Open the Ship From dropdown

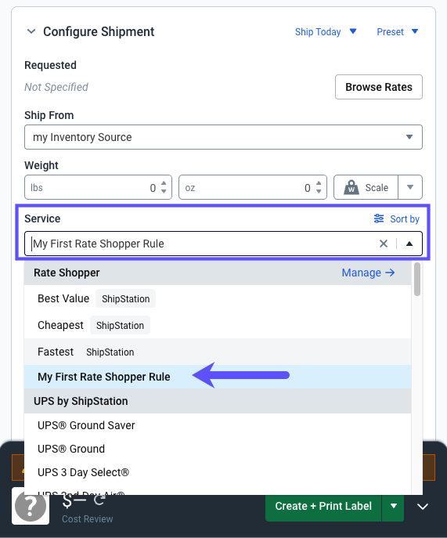pos(223,137)
